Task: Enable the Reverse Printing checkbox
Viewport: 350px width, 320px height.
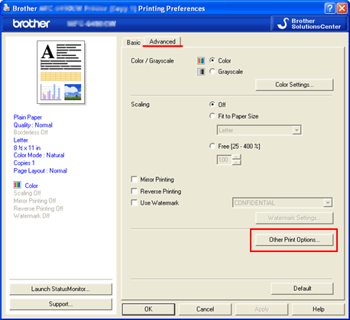Action: [134, 191]
